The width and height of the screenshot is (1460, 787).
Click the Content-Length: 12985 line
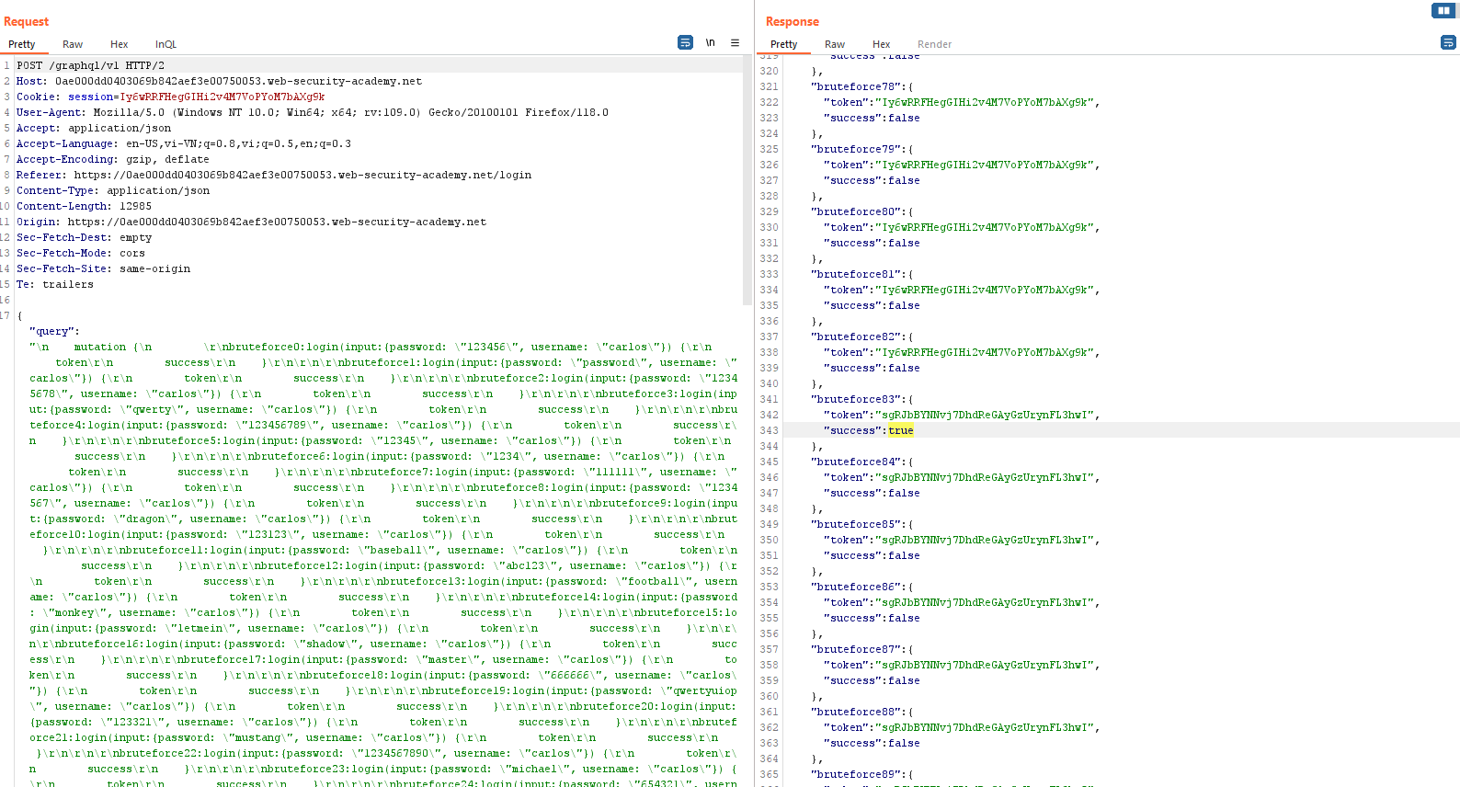(84, 206)
